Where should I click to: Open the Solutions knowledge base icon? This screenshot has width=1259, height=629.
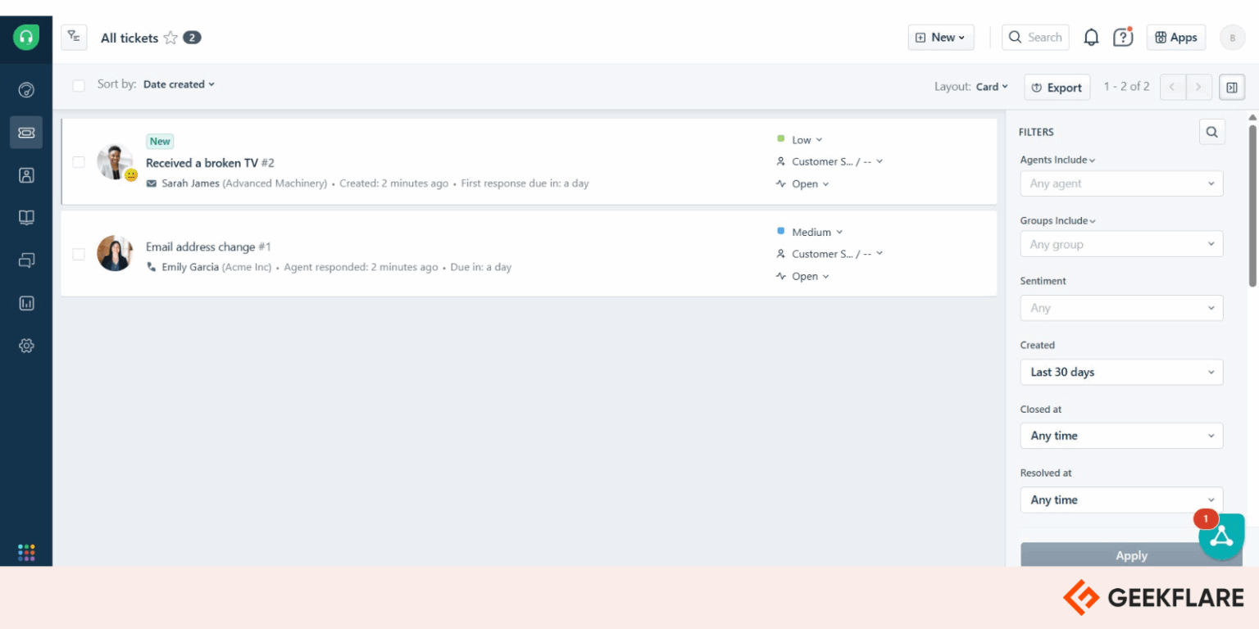[x=26, y=217]
